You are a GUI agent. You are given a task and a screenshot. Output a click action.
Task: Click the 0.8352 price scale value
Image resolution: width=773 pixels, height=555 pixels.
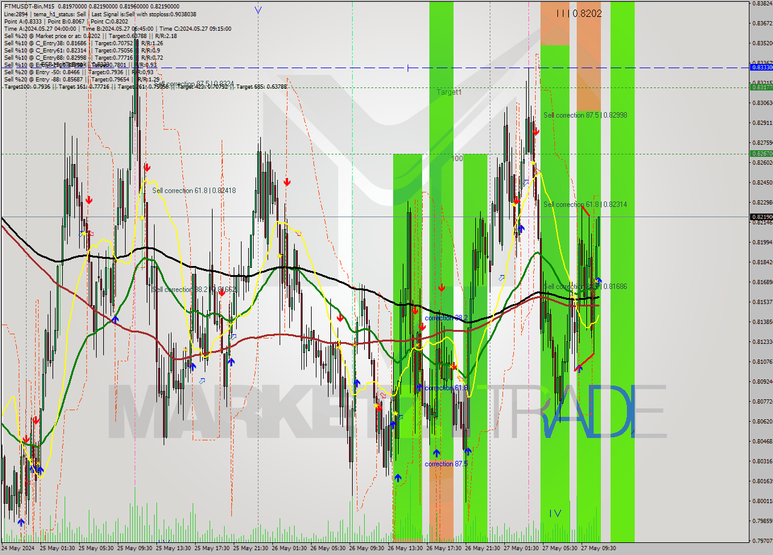pos(762,43)
